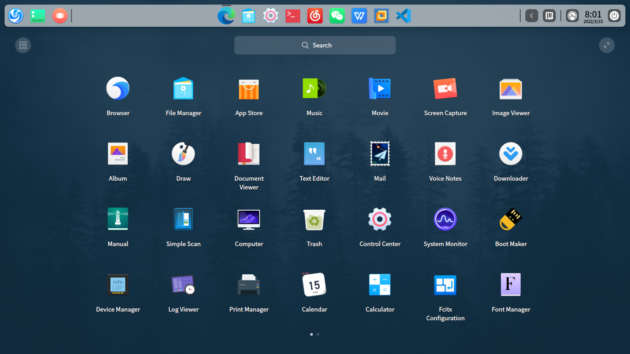The image size is (630, 354).
Task: Launch Control Center from the grid
Action: coord(380,219)
